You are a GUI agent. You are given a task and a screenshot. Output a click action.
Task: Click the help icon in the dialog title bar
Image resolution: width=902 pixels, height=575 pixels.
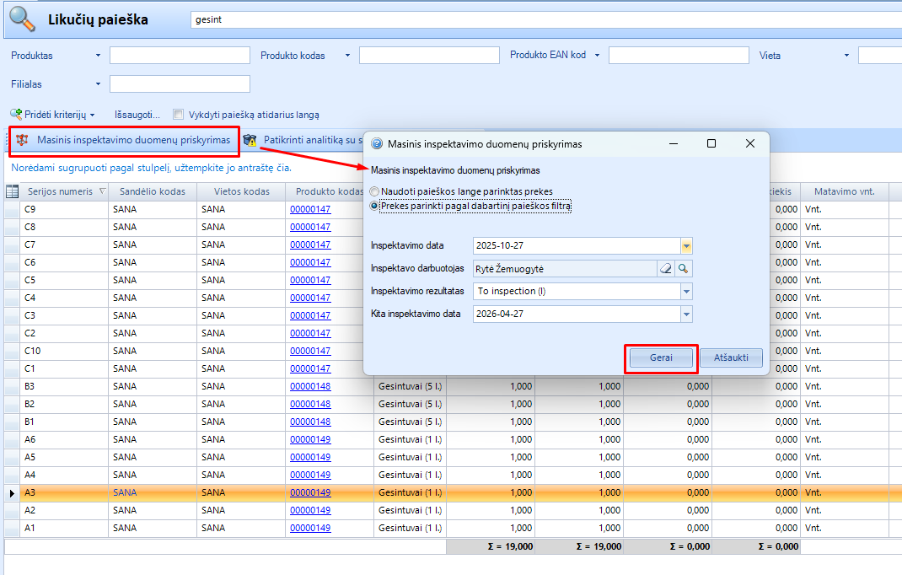377,144
